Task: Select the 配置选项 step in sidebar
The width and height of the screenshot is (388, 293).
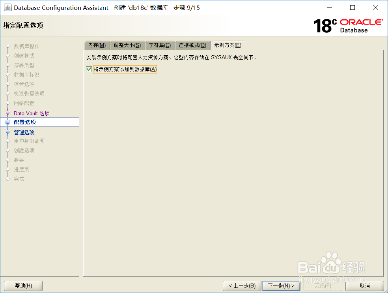Action: pos(24,122)
